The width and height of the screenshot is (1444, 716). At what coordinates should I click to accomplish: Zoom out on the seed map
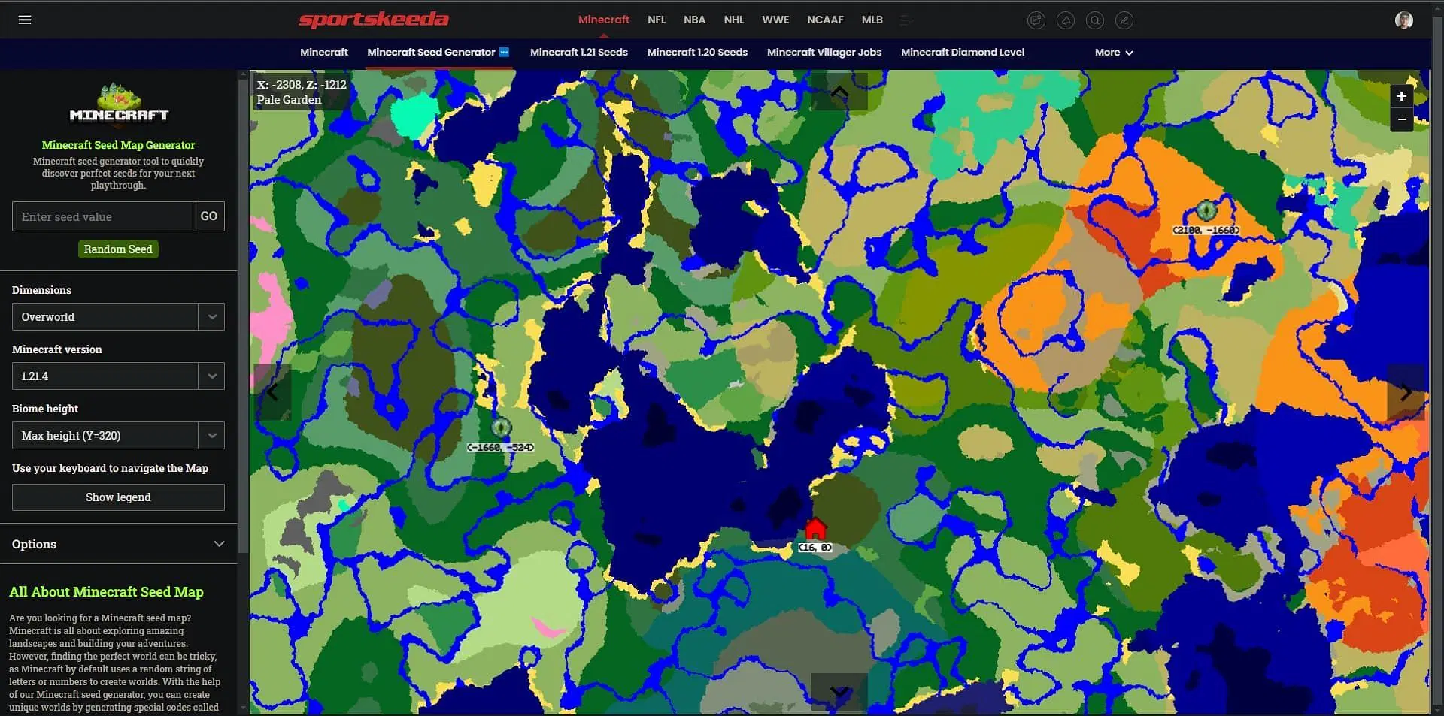coord(1401,119)
